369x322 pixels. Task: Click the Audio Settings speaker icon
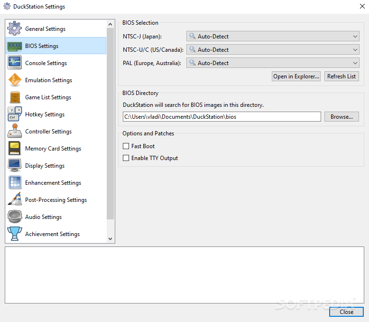point(14,217)
